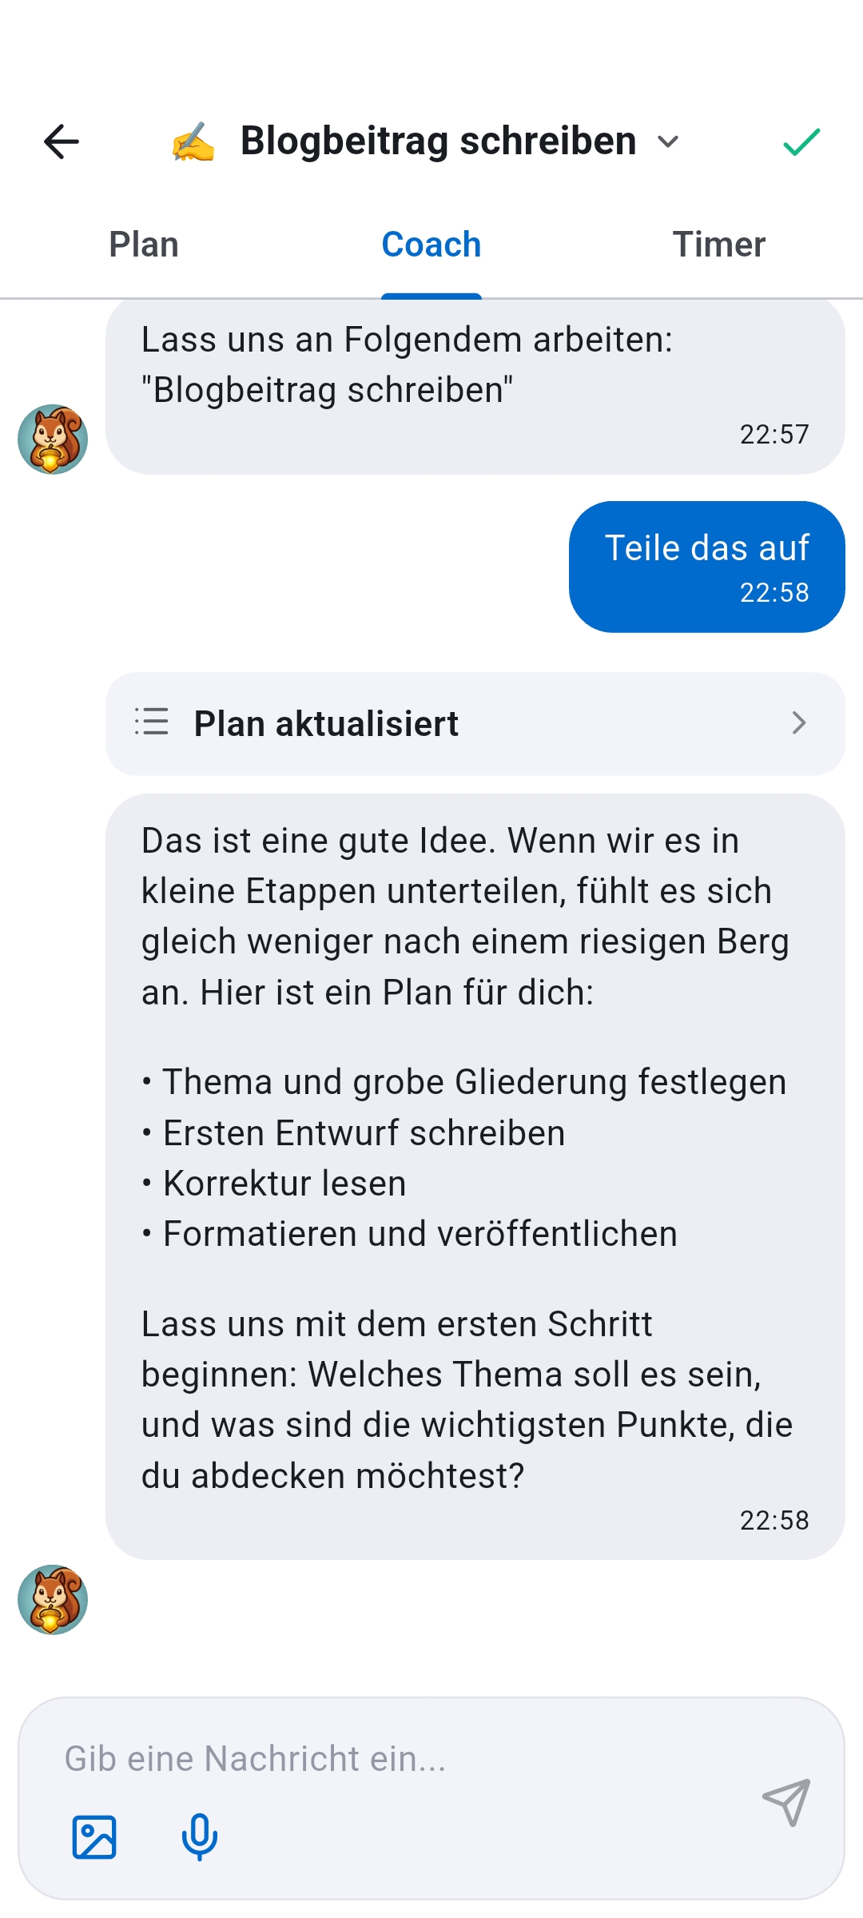Open the Timer tab
863x1918 pixels.
click(720, 245)
